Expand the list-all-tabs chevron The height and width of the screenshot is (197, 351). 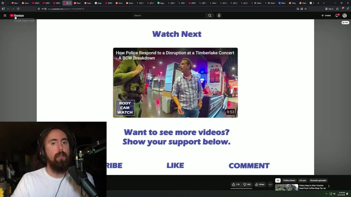tap(324, 3)
